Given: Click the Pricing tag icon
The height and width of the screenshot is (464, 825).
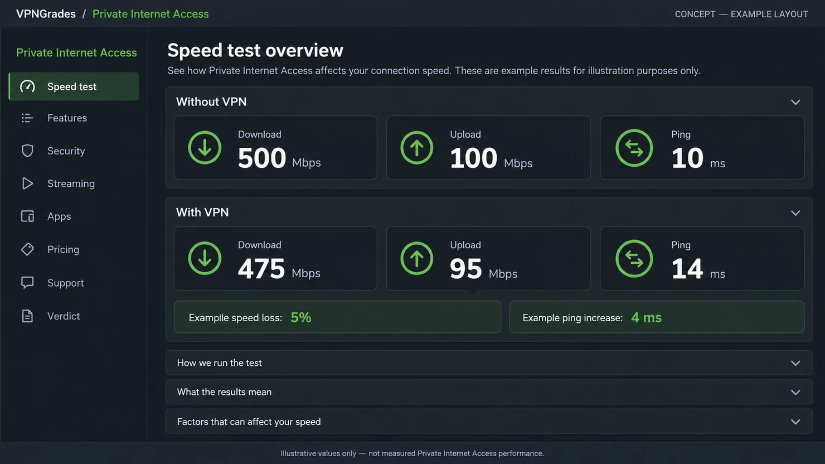Looking at the screenshot, I should point(27,249).
